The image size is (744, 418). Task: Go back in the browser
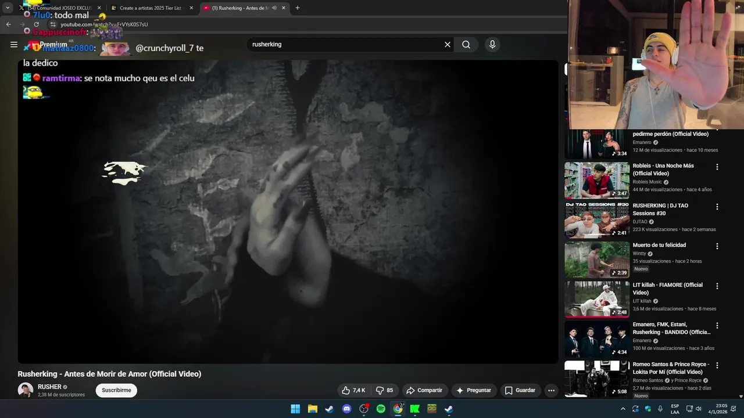9,24
